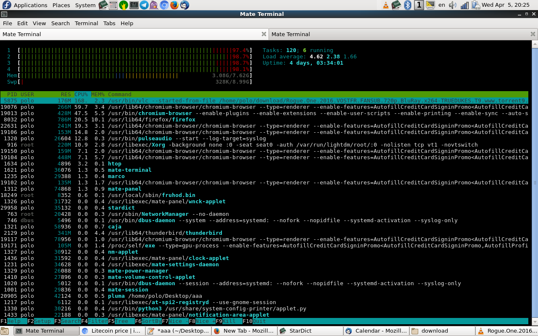Open the Help menu

pyautogui.click(x=127, y=23)
